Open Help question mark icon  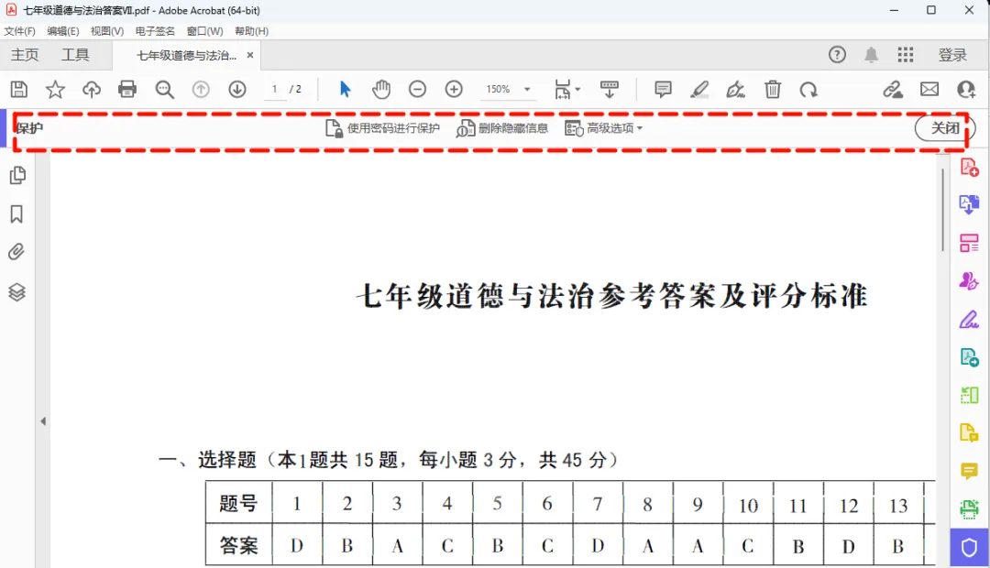point(837,55)
